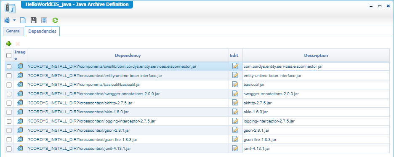Screen dimensions: 394x157
Task: Add a new dependency with green plus
Action: point(9,44)
